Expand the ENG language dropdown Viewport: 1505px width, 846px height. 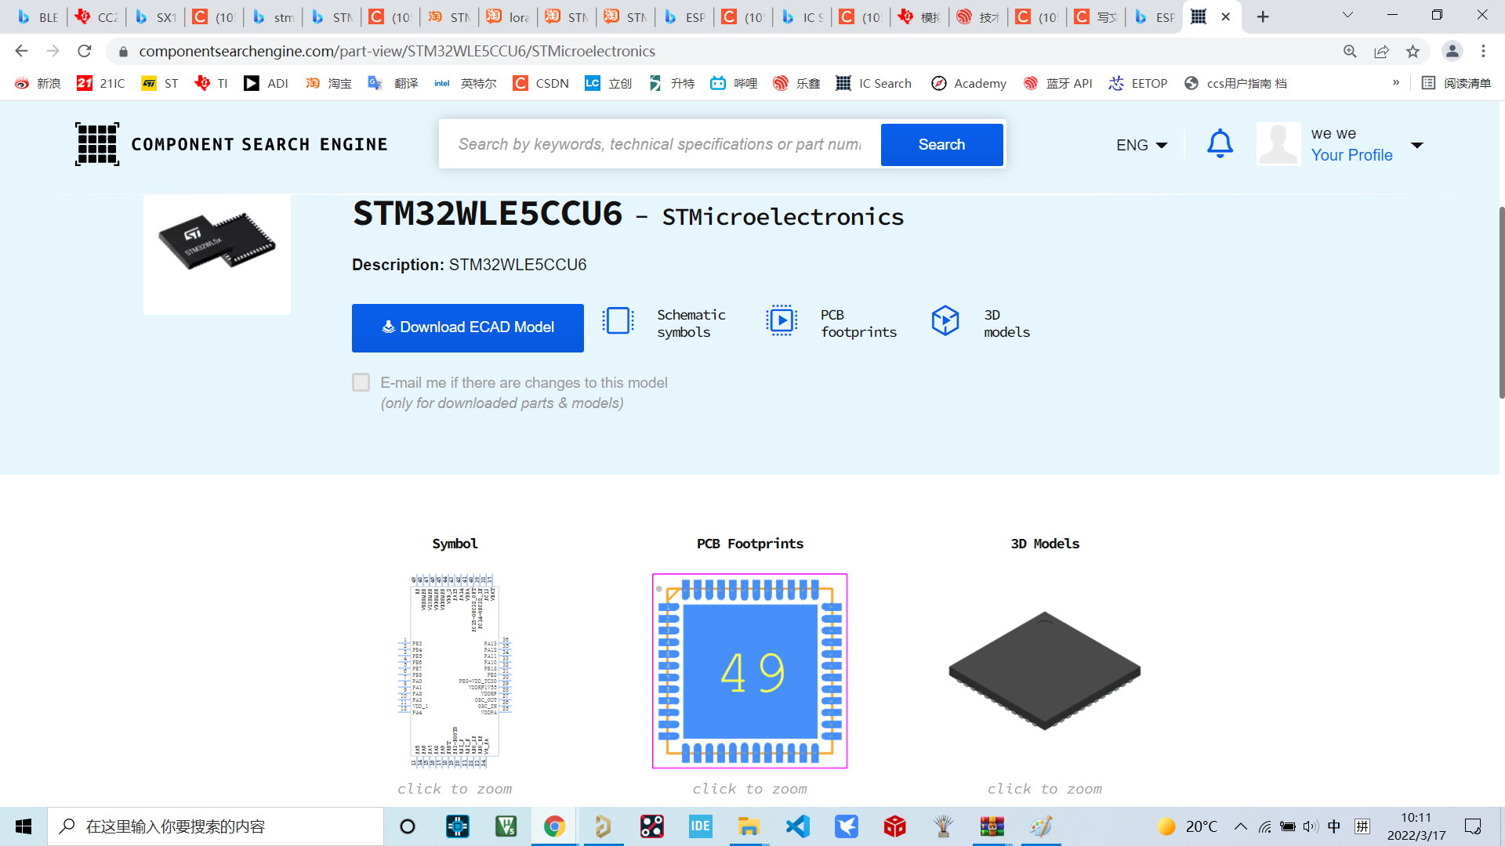[1141, 145]
